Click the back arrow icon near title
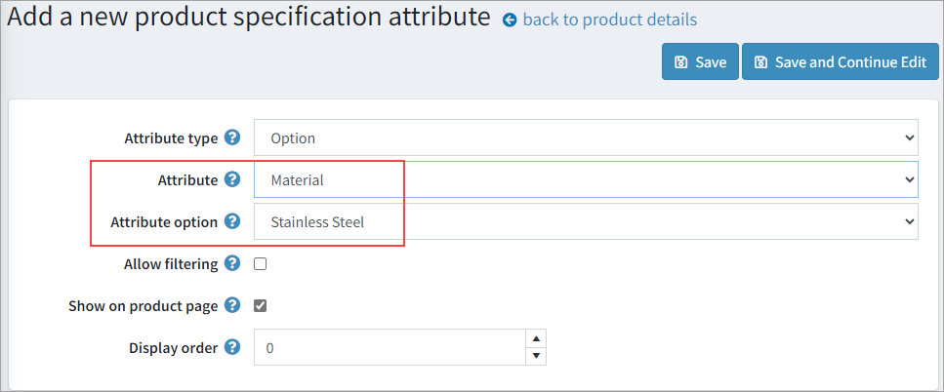The height and width of the screenshot is (392, 944). [510, 20]
